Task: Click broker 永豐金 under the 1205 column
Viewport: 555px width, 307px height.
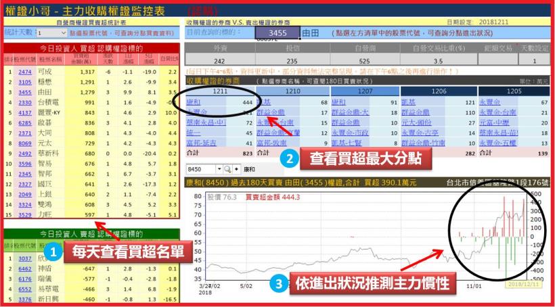Action: pyautogui.click(x=489, y=103)
